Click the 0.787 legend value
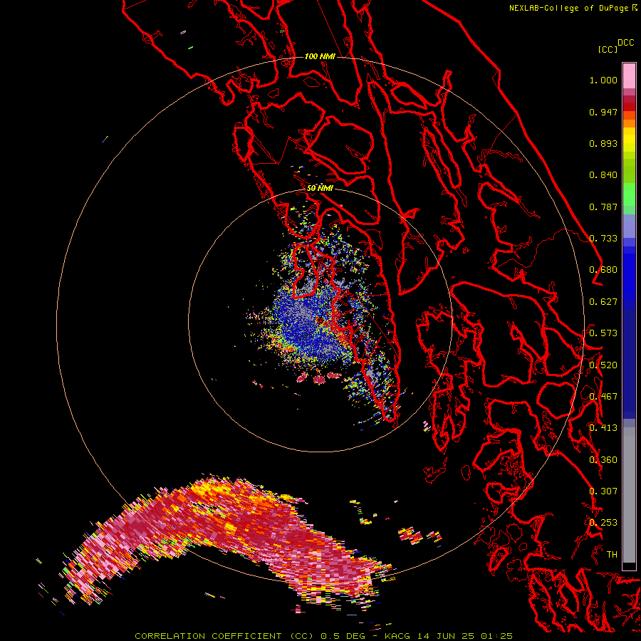The width and height of the screenshot is (641, 641). point(603,207)
